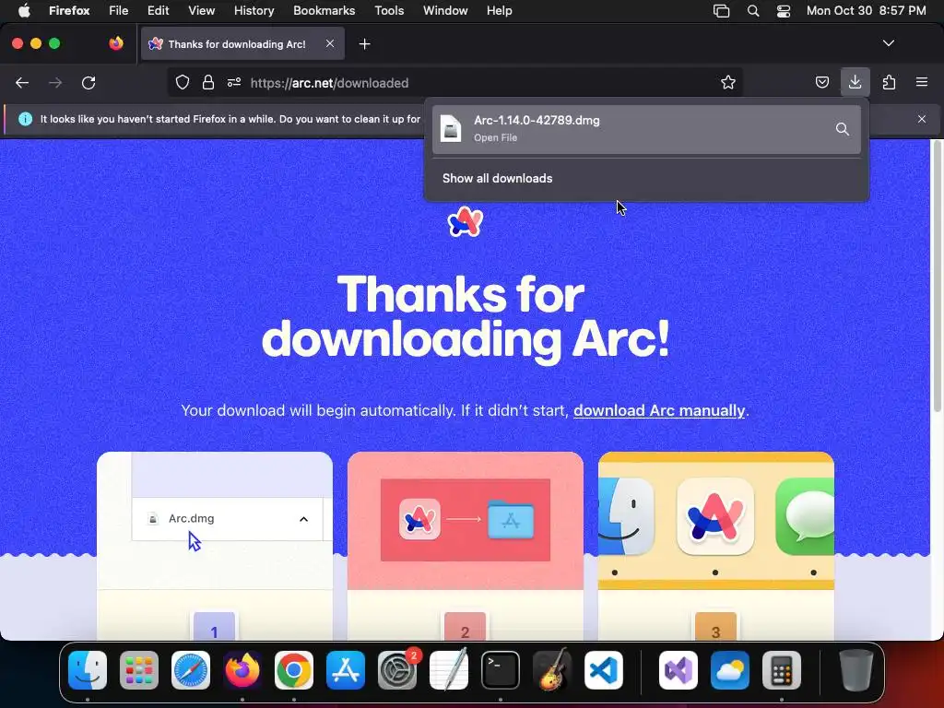Open Visual Studio from the Dock
The image size is (944, 708).
coord(678,670)
